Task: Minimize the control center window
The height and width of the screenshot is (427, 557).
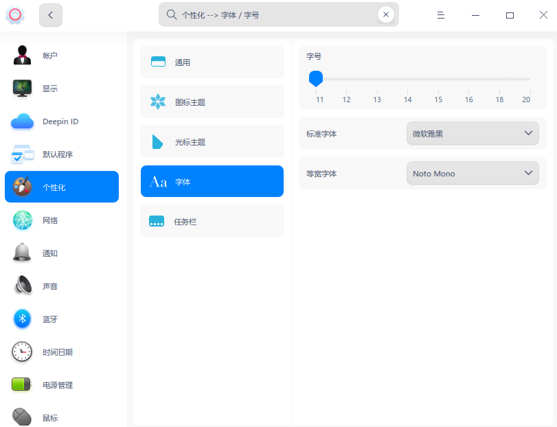Action: pos(475,15)
